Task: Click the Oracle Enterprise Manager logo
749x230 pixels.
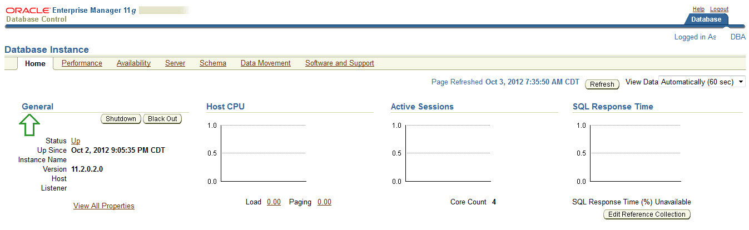Action: [x=71, y=14]
